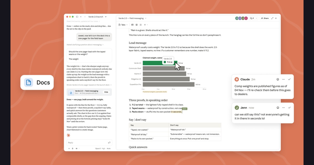314x165 pixels.
Task: Click collaborator avatar K
Action: (x=237, y=18)
